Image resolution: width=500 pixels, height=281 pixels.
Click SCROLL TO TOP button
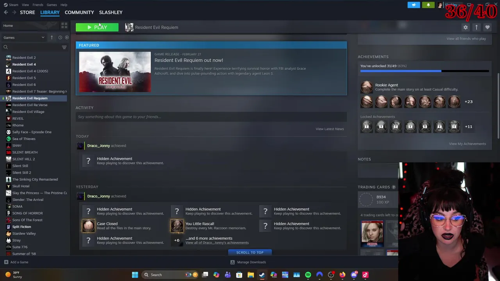click(x=250, y=253)
